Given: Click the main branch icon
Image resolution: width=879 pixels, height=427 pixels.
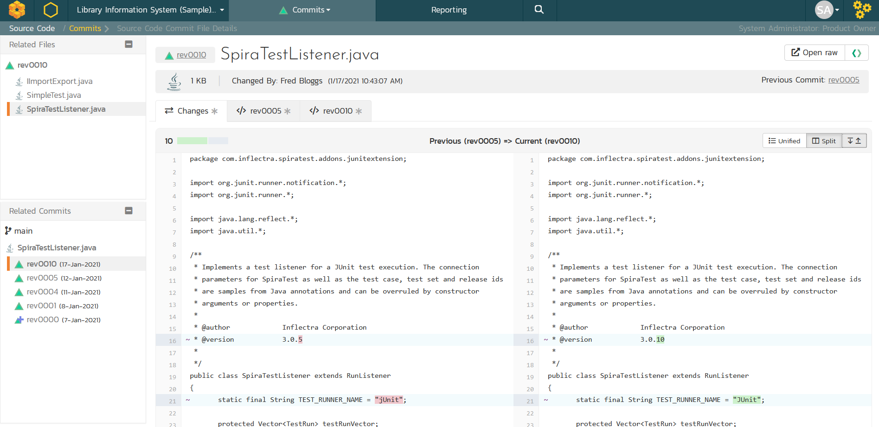Looking at the screenshot, I should pos(8,231).
